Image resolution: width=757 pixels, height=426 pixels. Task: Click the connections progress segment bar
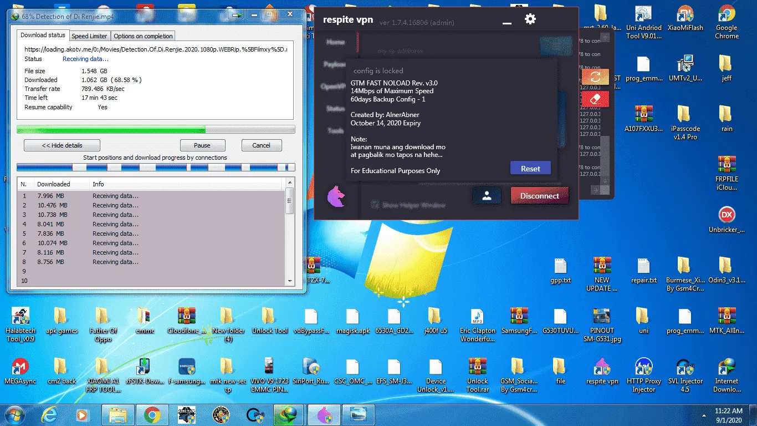[x=156, y=167]
